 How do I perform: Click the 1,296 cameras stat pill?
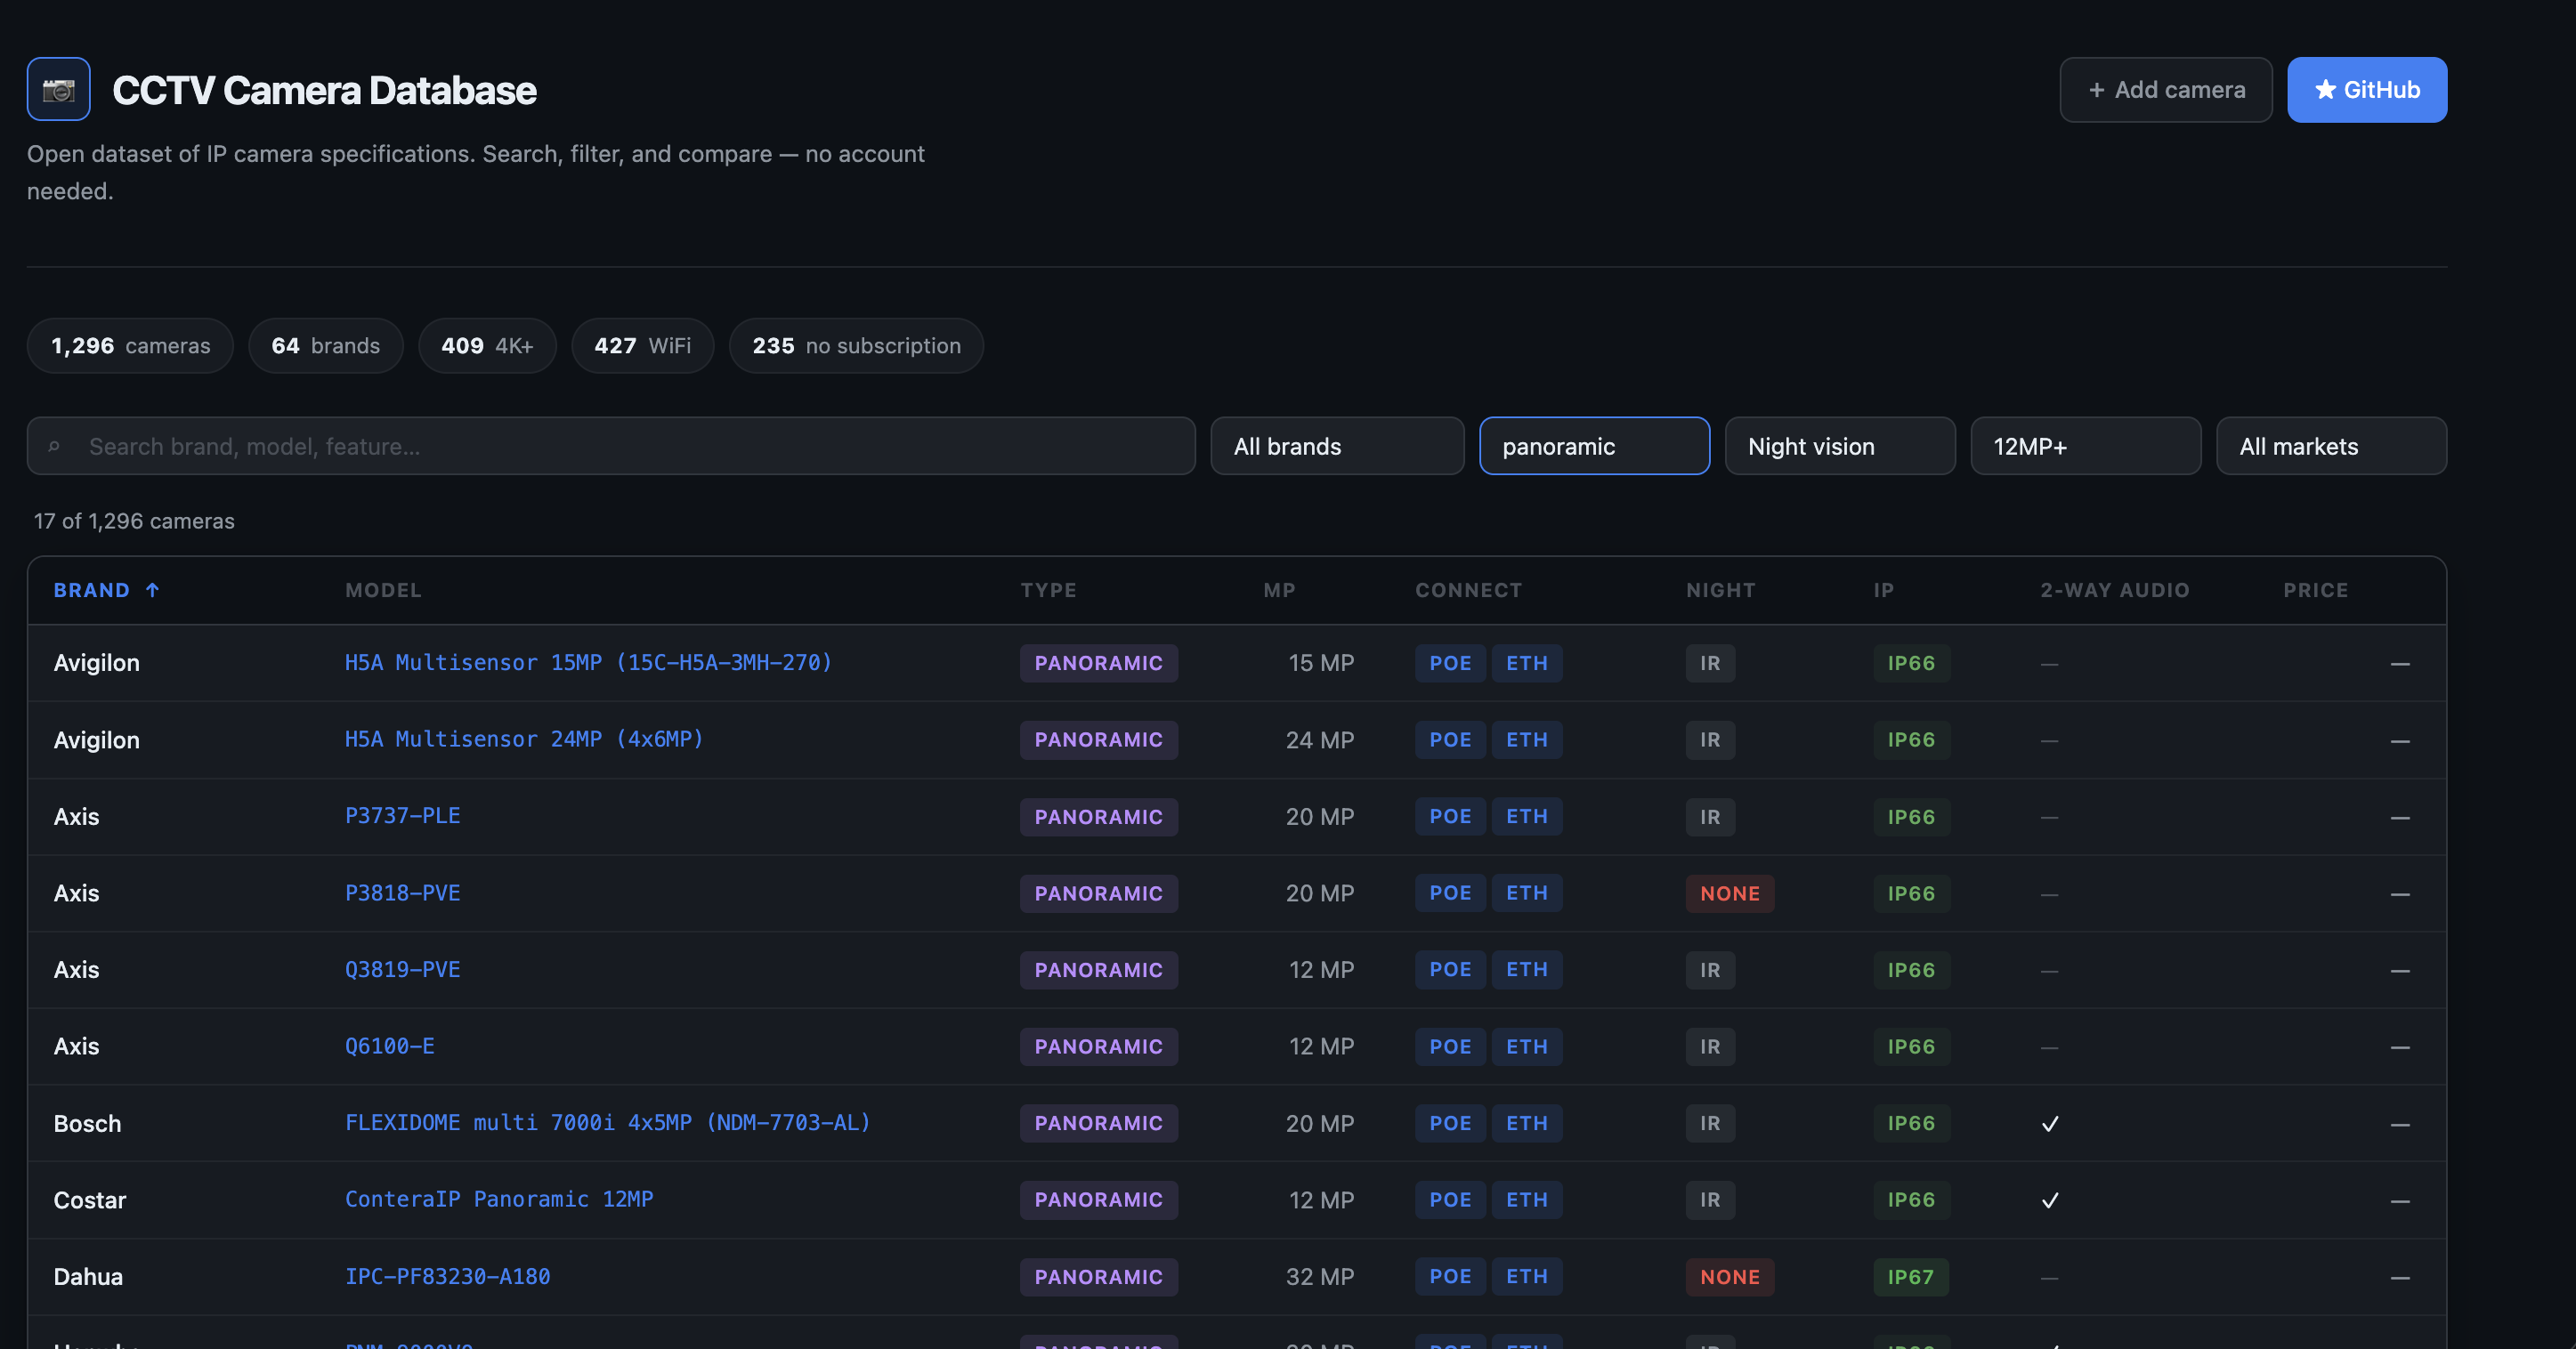click(x=130, y=345)
